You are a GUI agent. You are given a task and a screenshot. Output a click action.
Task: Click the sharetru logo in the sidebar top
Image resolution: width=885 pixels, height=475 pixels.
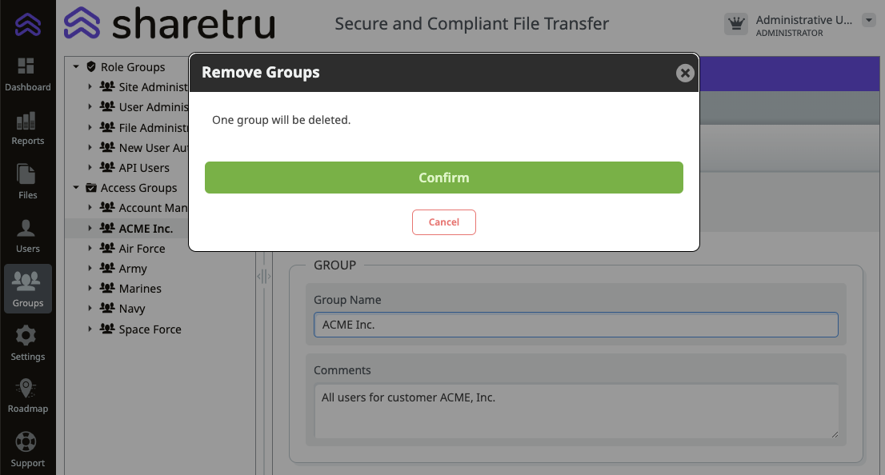pos(28,25)
